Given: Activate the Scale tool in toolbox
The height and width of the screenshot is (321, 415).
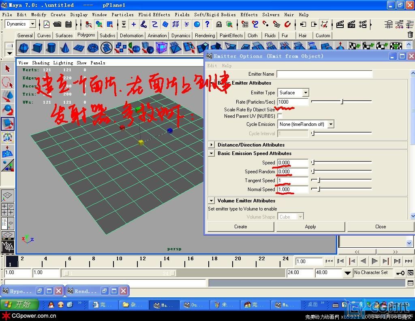Looking at the screenshot, I should pos(8,124).
